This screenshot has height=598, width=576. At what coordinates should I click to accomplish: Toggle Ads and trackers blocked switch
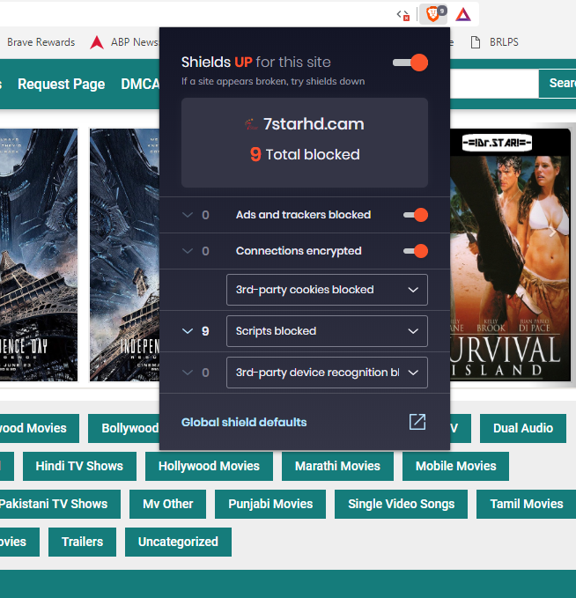pos(416,215)
